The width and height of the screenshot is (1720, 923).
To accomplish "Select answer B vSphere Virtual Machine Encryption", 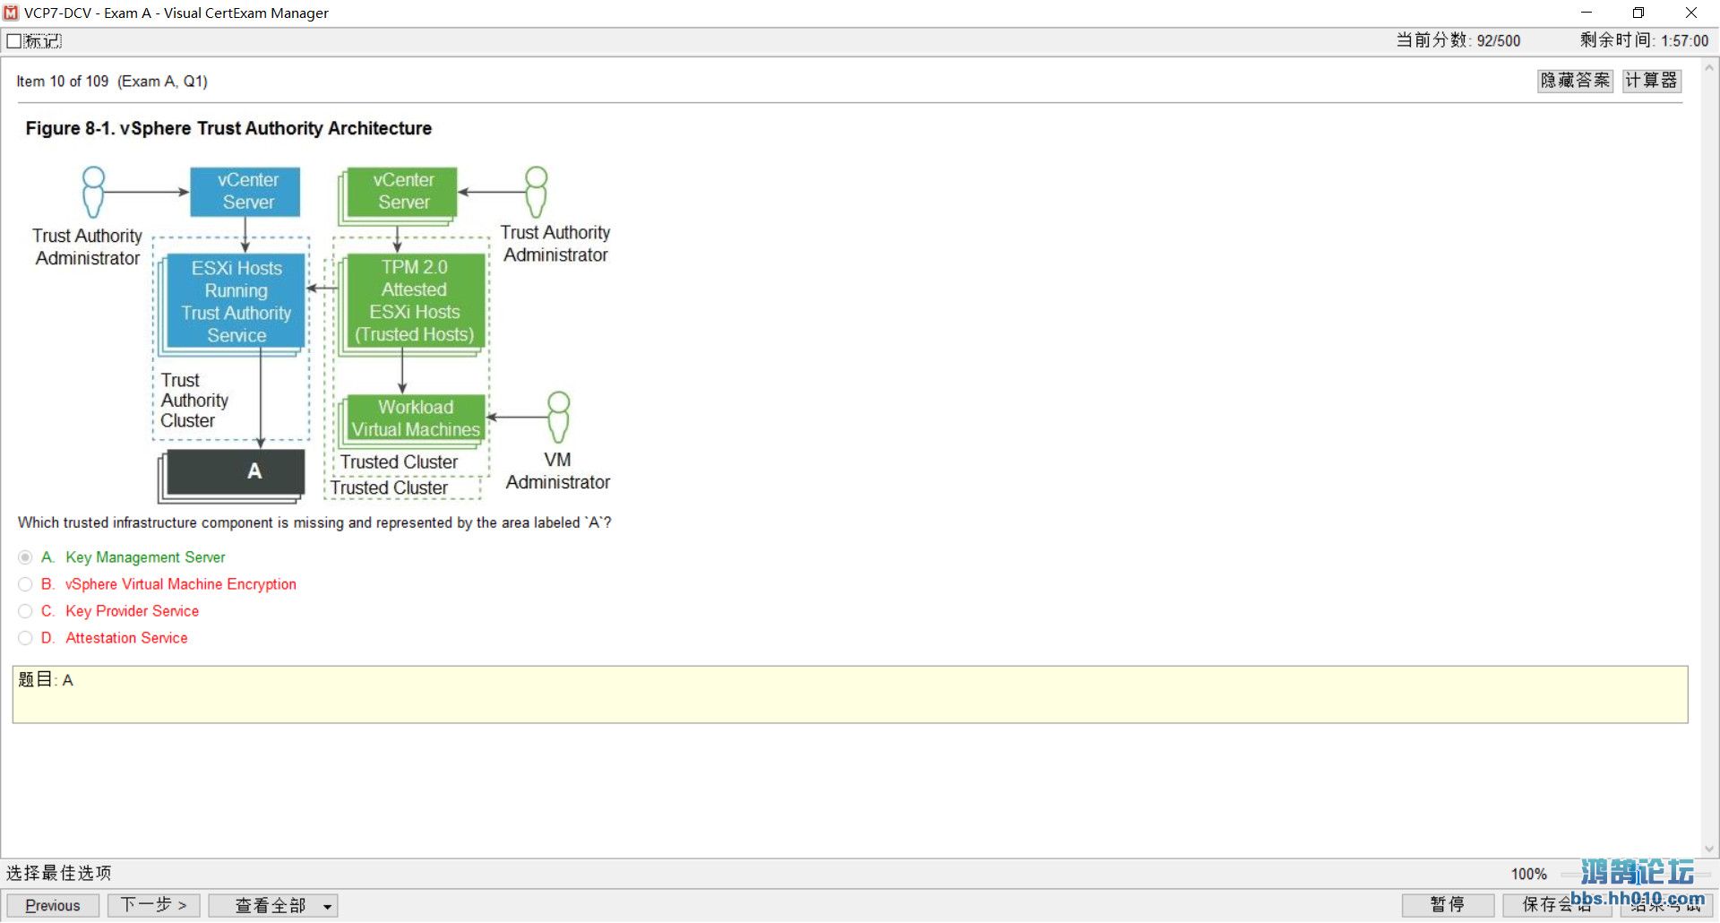I will 25,584.
